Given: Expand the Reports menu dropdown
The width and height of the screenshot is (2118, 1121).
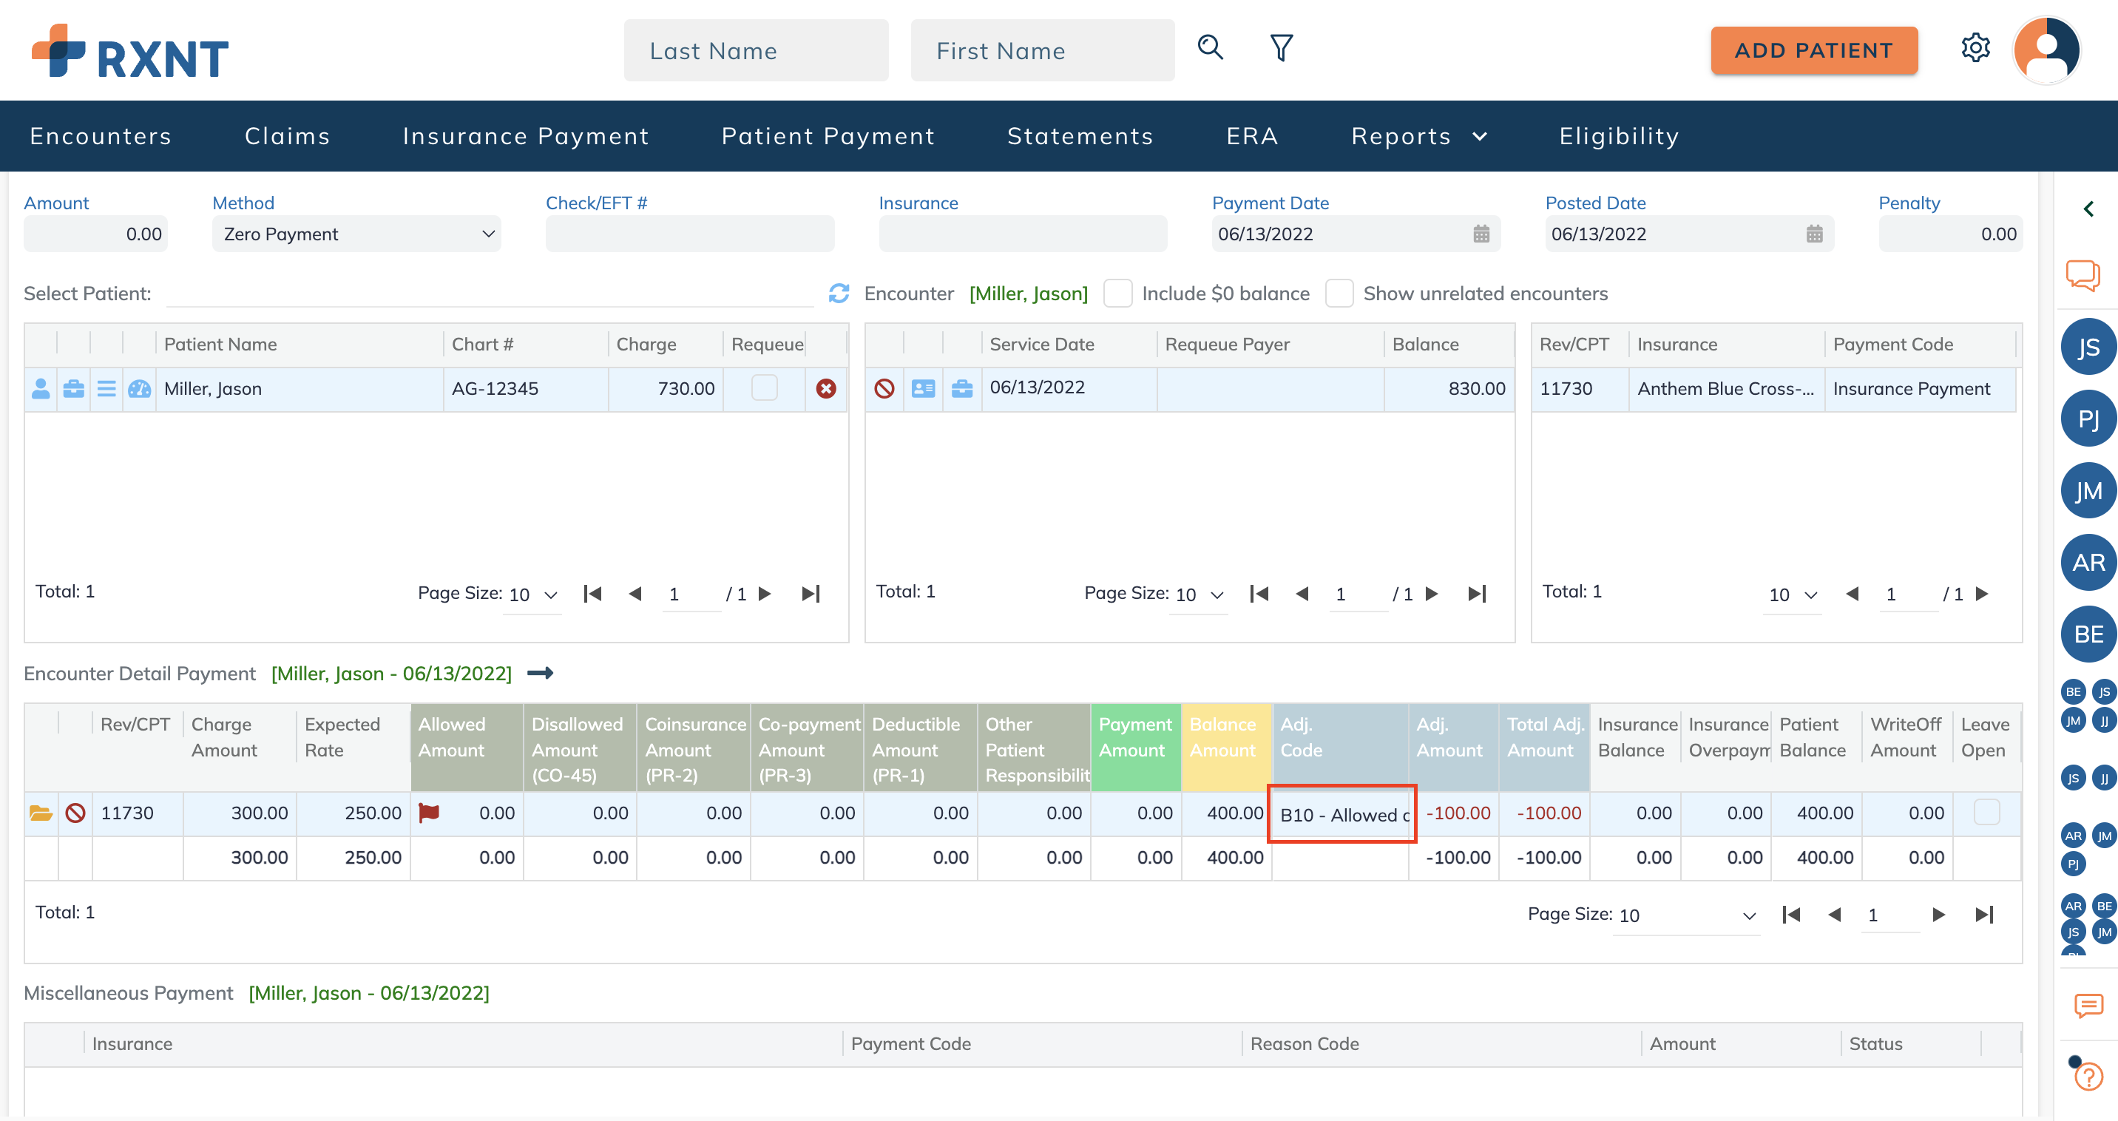Looking at the screenshot, I should 1418,136.
